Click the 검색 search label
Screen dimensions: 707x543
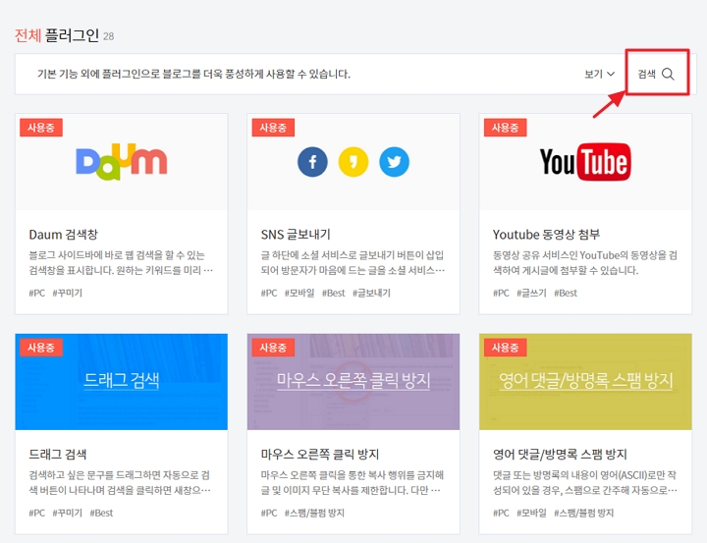click(x=646, y=74)
